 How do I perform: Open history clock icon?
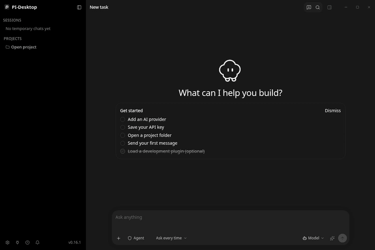[x=28, y=242]
